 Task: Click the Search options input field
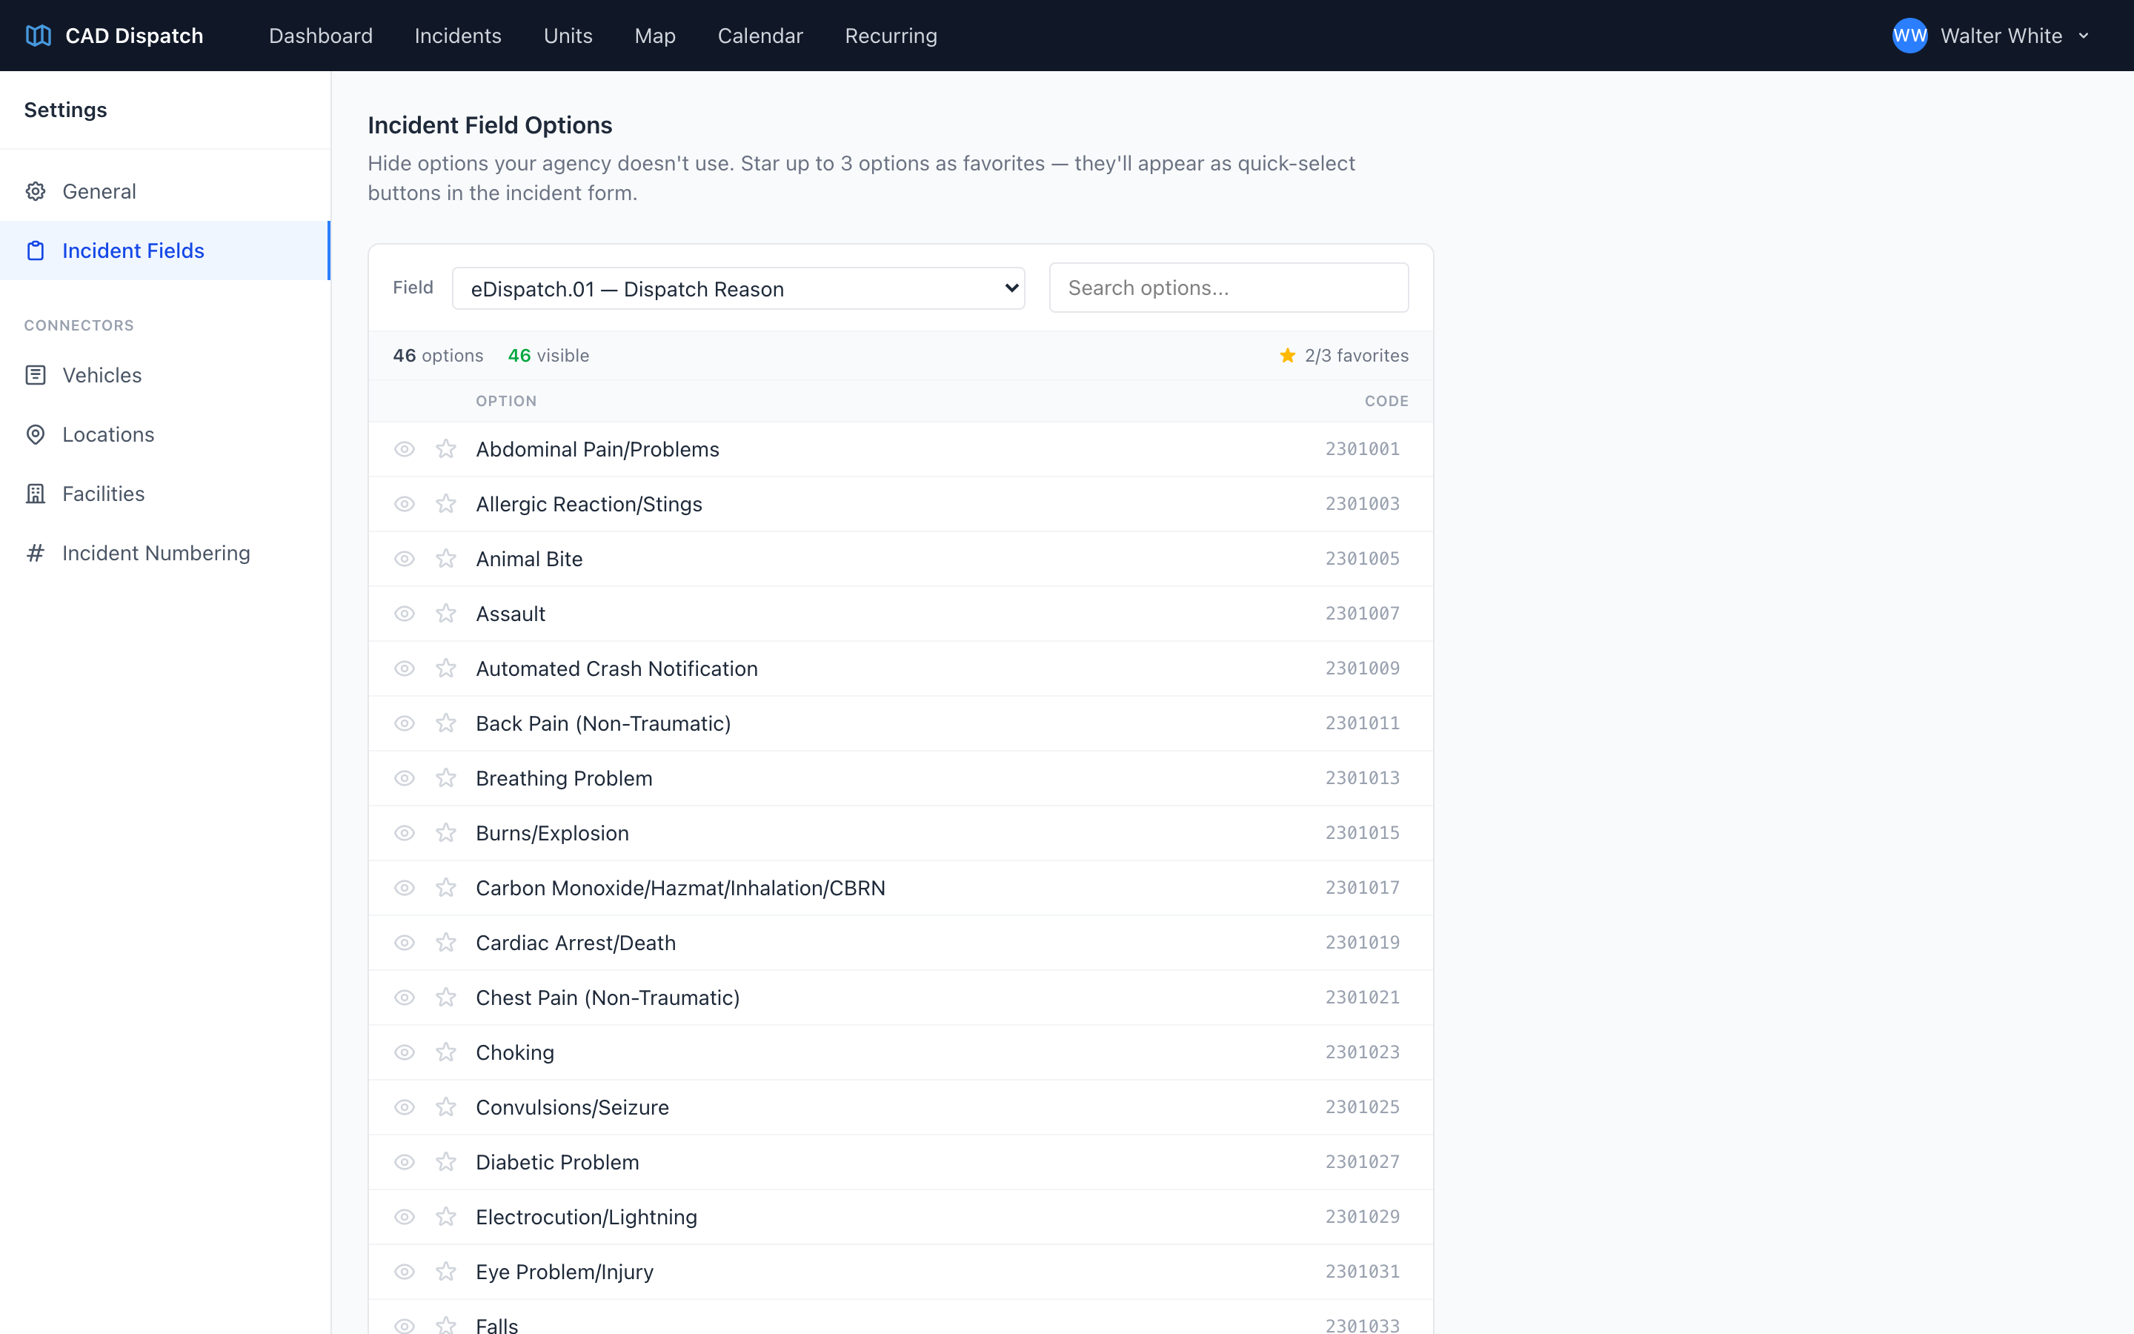click(x=1229, y=288)
